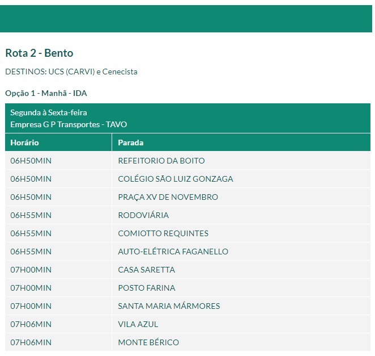
Task: Select the REFEITORIO DA BOITO stop
Action: (161, 161)
